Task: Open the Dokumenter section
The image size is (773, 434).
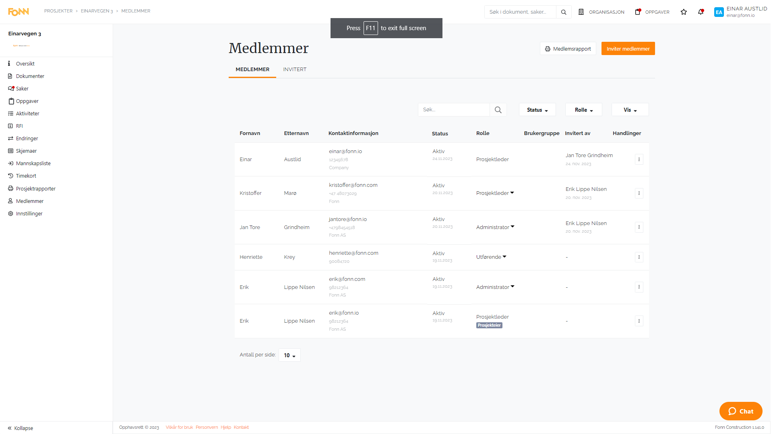Action: pos(30,76)
